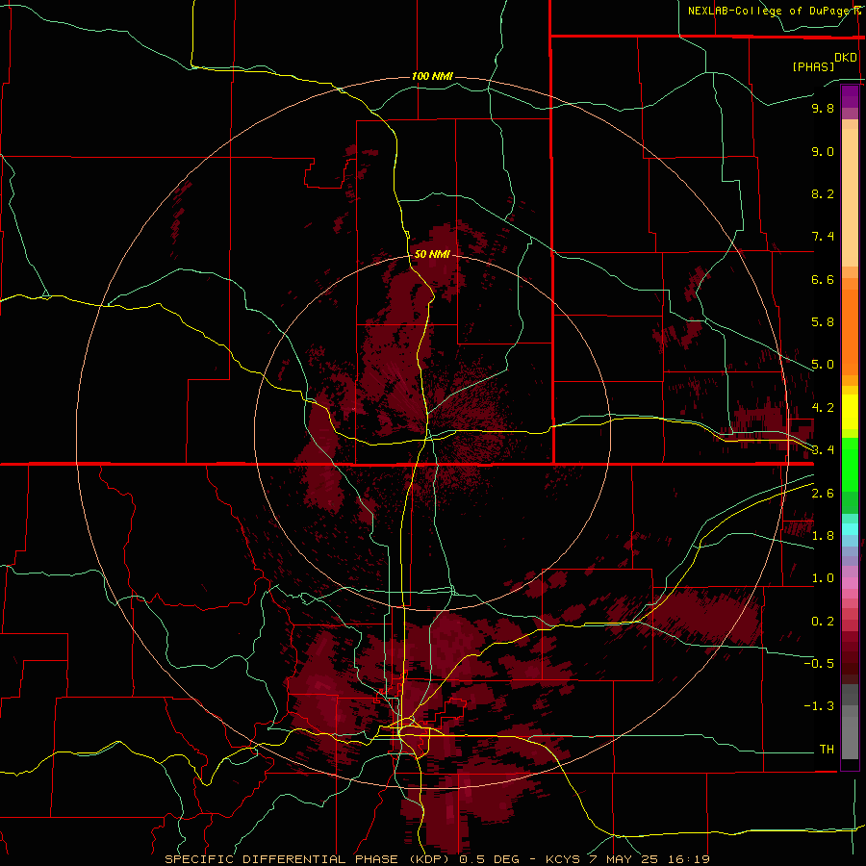Screen dimensions: 866x866
Task: Click the 3.4 value on the legend
Action: click(823, 450)
